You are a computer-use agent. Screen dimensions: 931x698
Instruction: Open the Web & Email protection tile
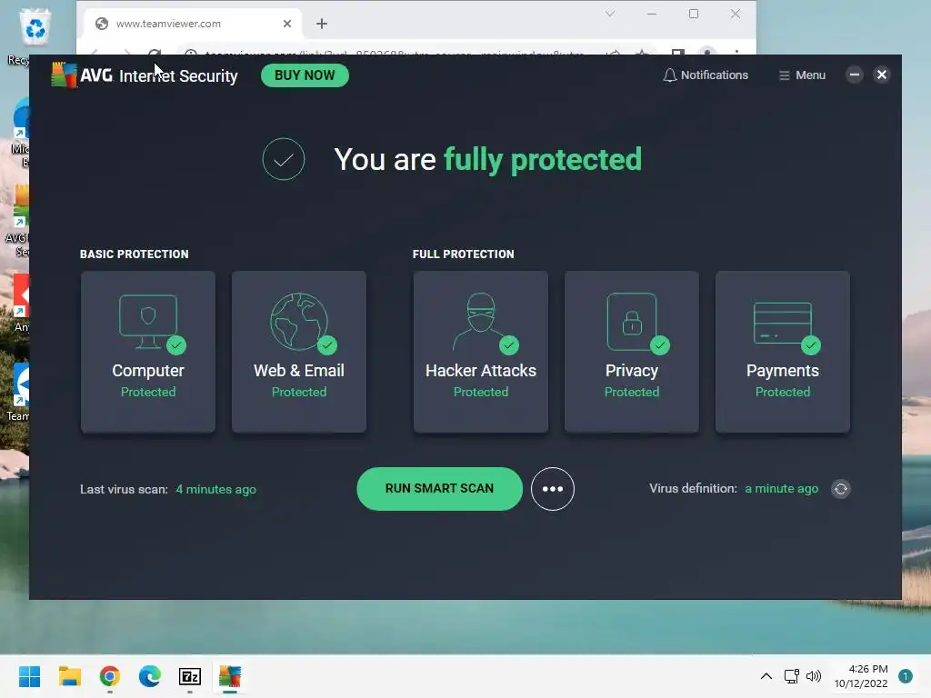[x=298, y=352]
